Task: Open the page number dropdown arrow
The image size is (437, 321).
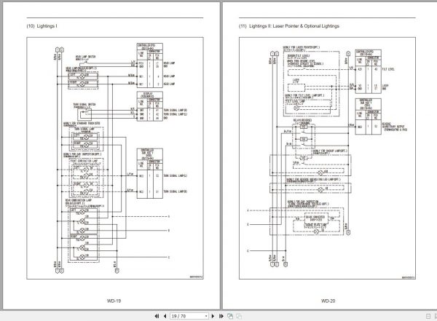Action: pyautogui.click(x=206, y=316)
